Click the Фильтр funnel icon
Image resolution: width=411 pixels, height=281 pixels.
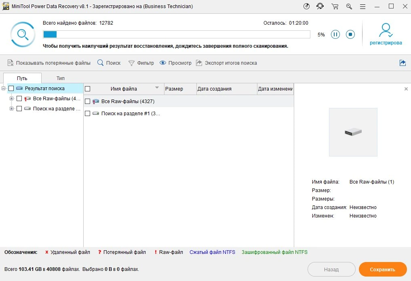pyautogui.click(x=131, y=63)
